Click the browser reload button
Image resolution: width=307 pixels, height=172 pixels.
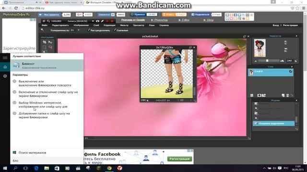click(x=16, y=8)
